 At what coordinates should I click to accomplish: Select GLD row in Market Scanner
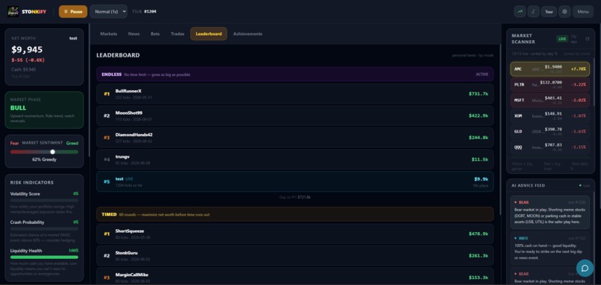pos(550,132)
